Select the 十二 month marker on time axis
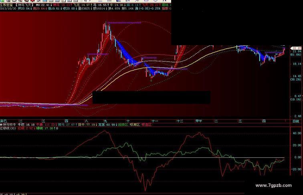This screenshot has width=303, height=195. point(180,121)
